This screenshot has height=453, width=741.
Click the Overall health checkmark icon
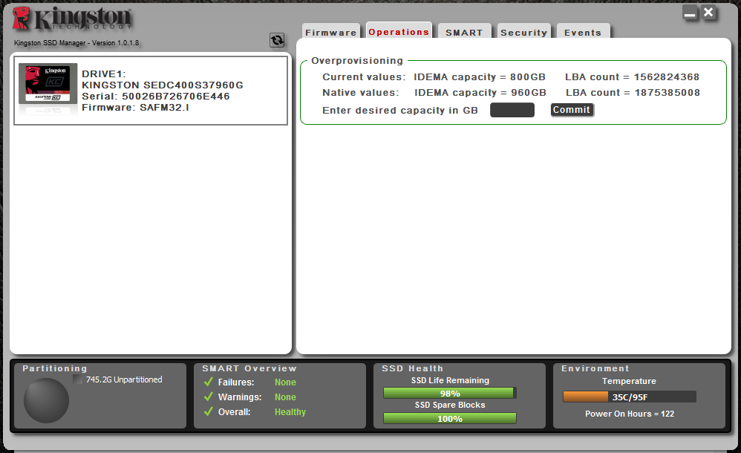coord(209,412)
